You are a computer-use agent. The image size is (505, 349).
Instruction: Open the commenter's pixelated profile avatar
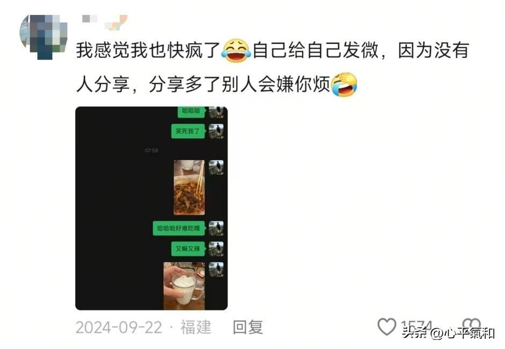[x=43, y=36]
